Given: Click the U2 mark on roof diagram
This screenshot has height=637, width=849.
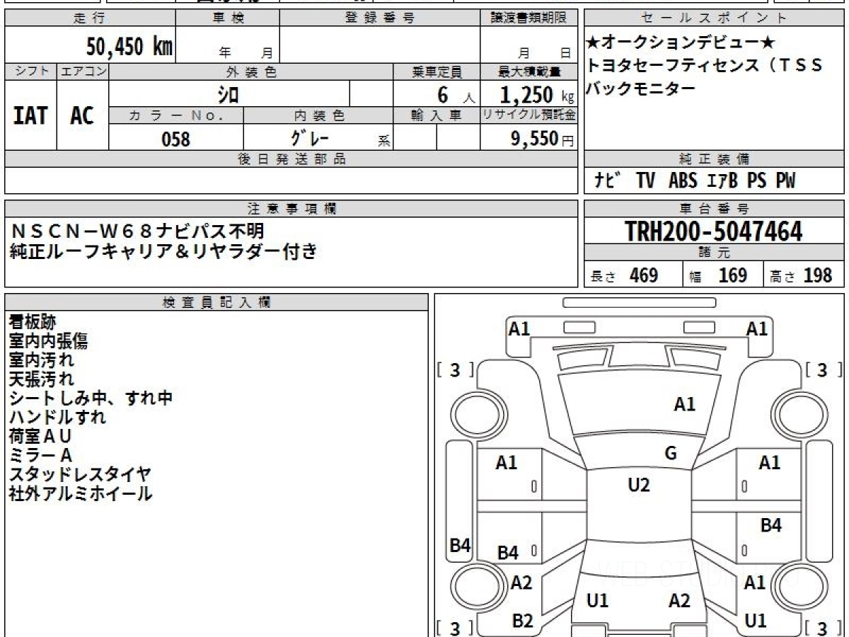Looking at the screenshot, I should click(639, 485).
